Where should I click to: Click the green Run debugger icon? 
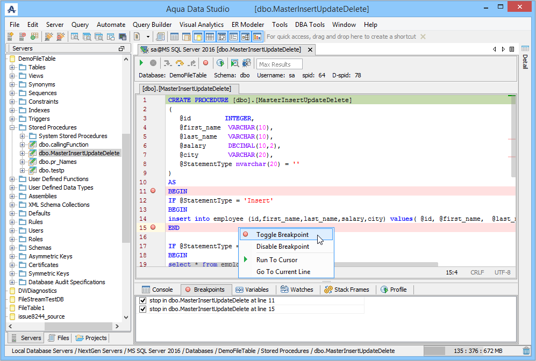141,63
